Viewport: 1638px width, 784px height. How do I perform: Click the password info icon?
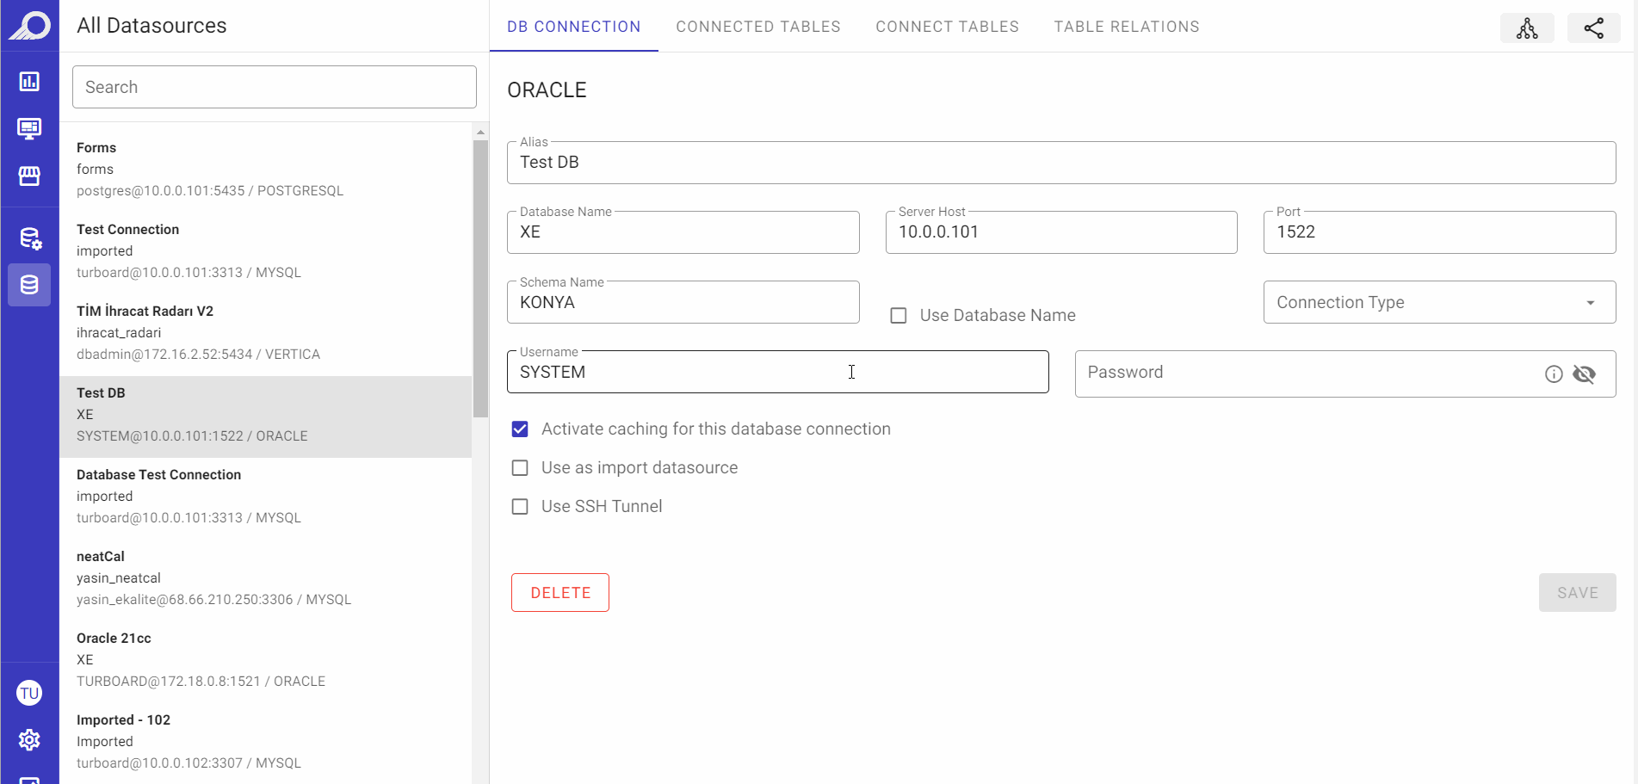pos(1554,374)
